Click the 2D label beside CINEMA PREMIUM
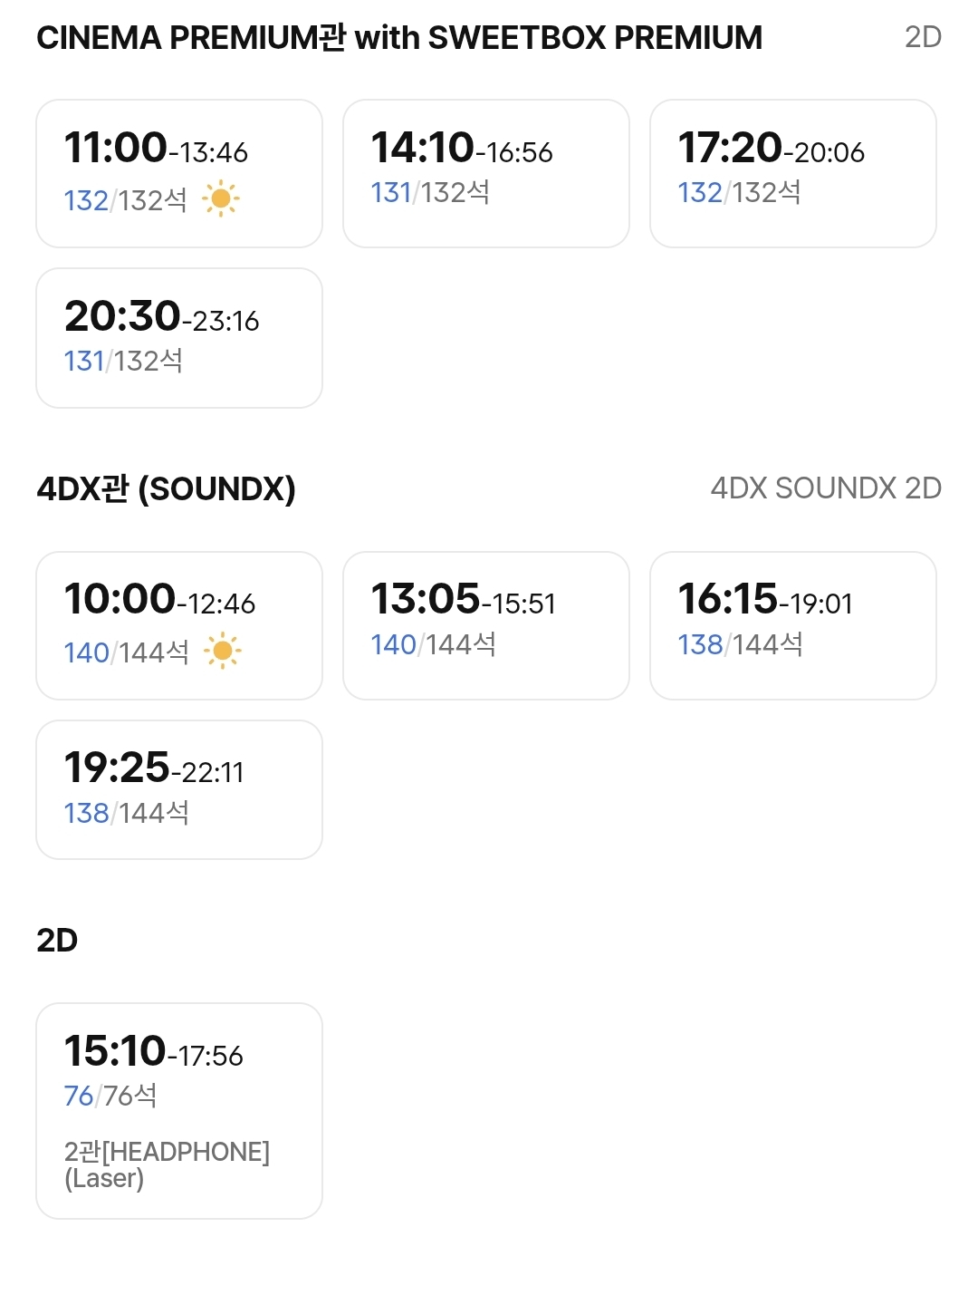Screen dimensions: 978x1314 tap(923, 37)
